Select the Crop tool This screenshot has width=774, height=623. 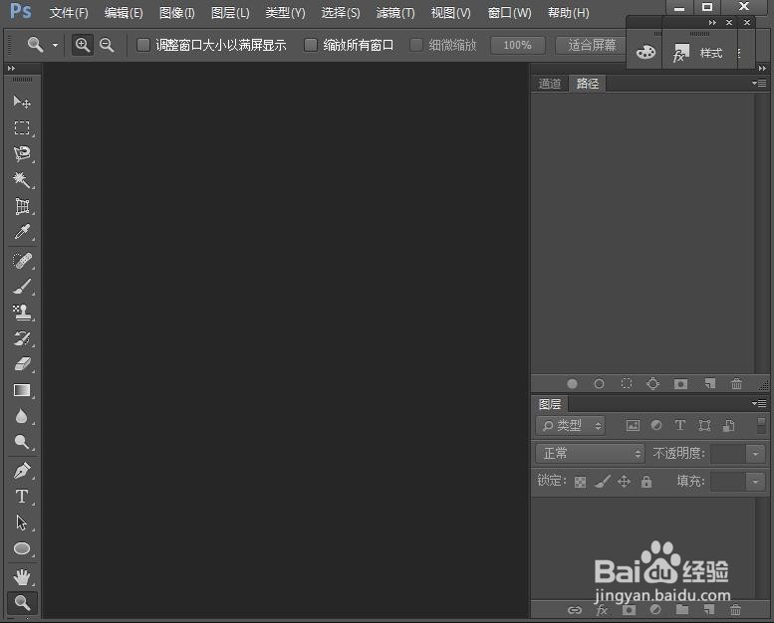coord(22,206)
